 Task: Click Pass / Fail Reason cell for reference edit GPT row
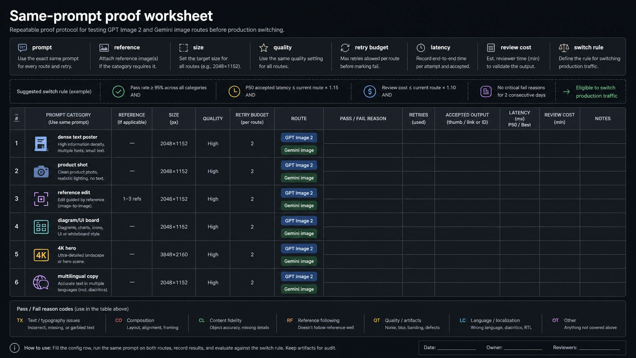pos(363,192)
